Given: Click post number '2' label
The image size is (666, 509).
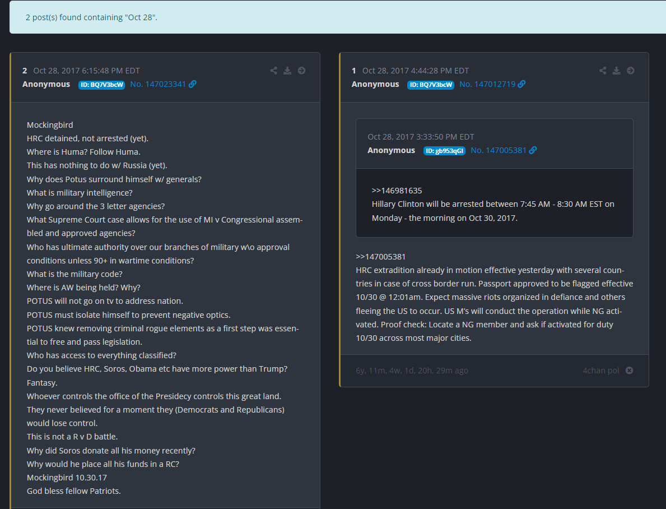Looking at the screenshot, I should (25, 71).
